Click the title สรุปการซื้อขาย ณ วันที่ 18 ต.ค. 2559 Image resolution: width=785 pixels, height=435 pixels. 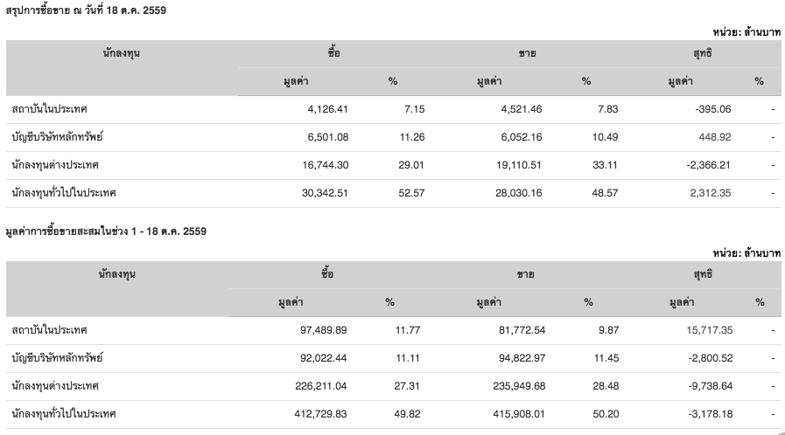coord(86,10)
